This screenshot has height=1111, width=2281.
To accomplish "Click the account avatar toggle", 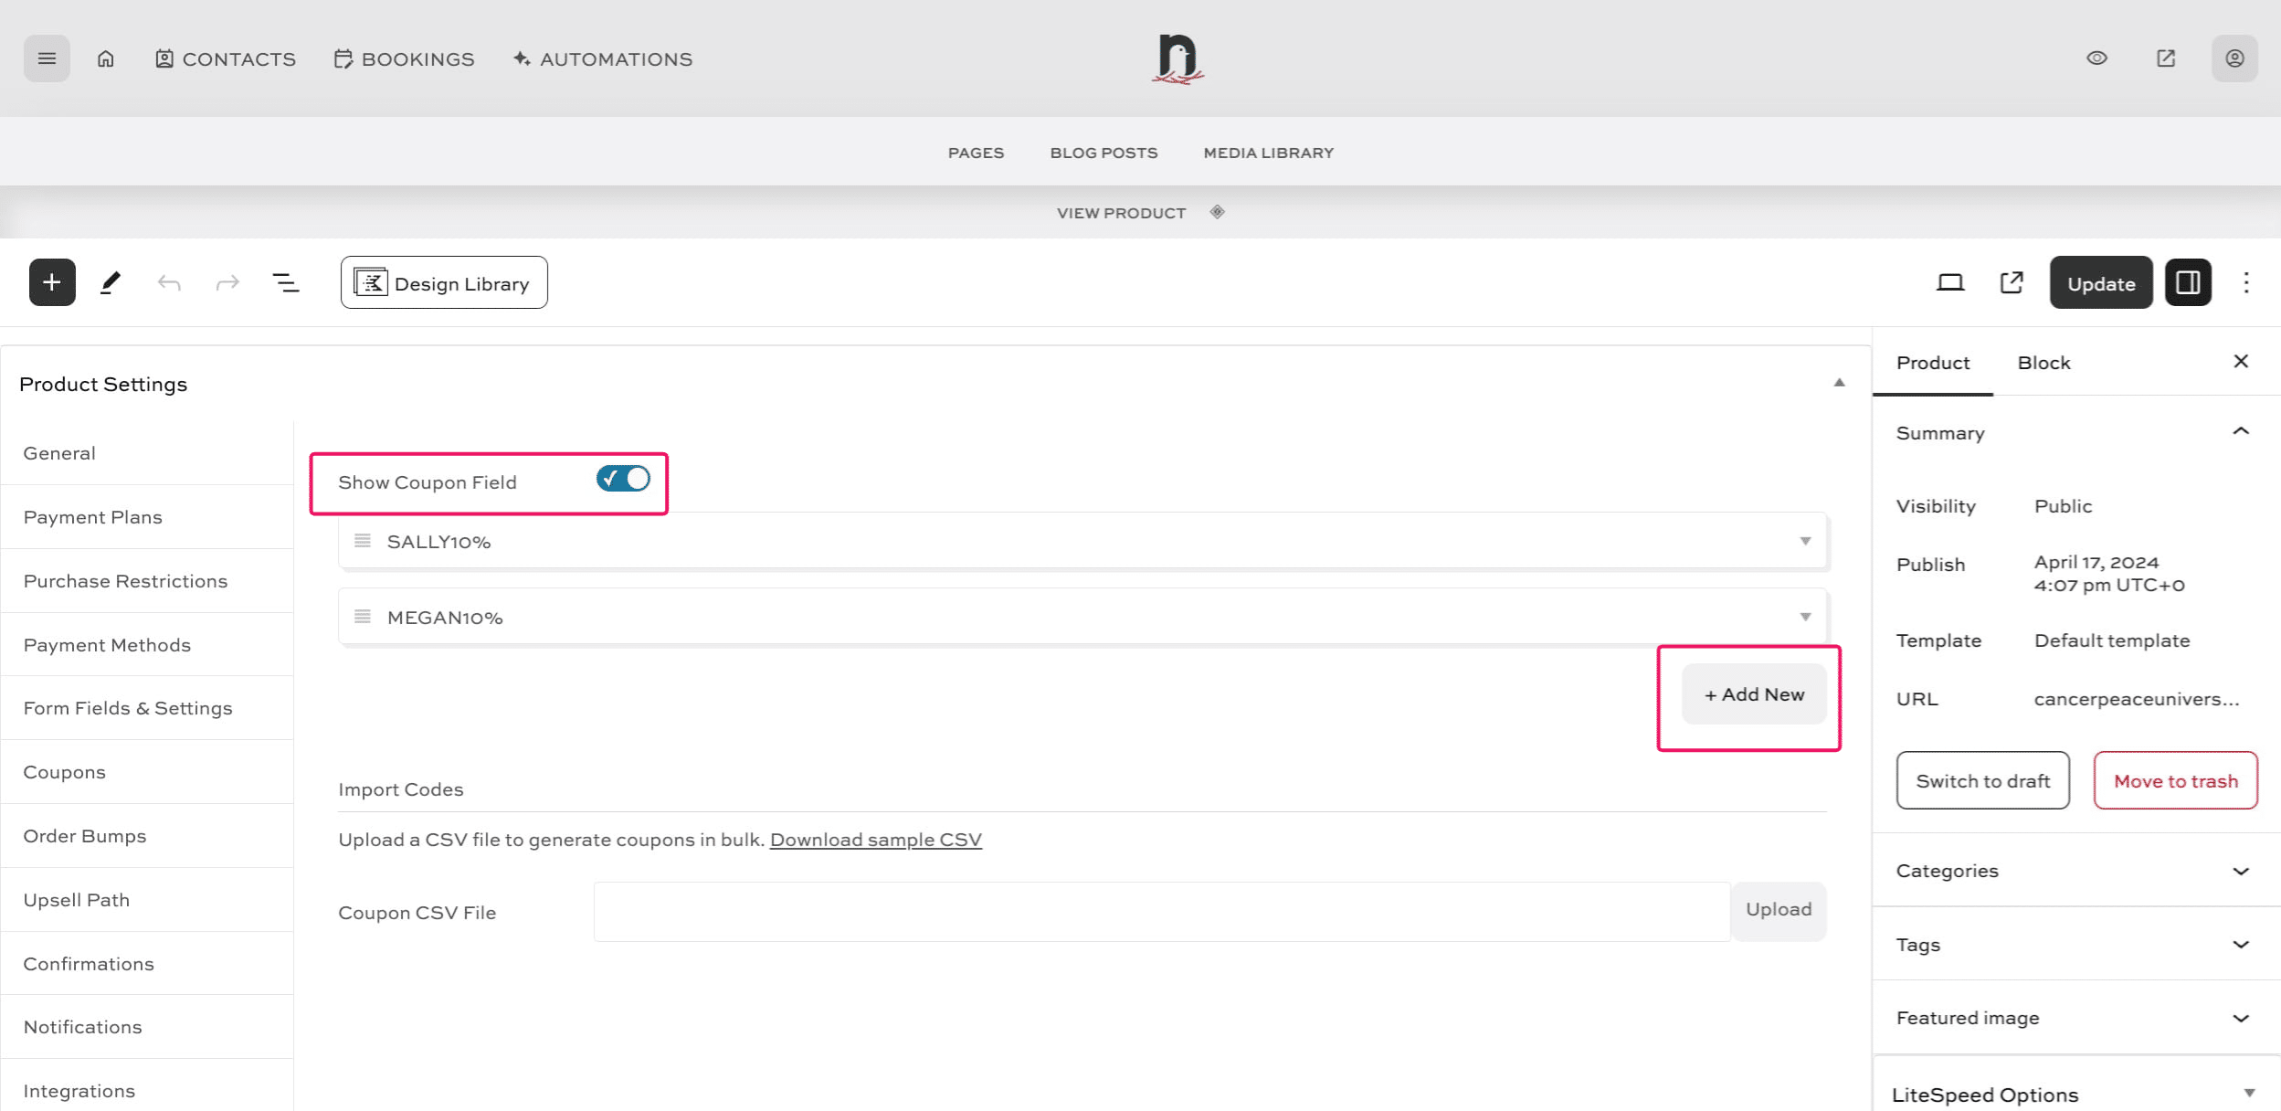I will (2234, 58).
